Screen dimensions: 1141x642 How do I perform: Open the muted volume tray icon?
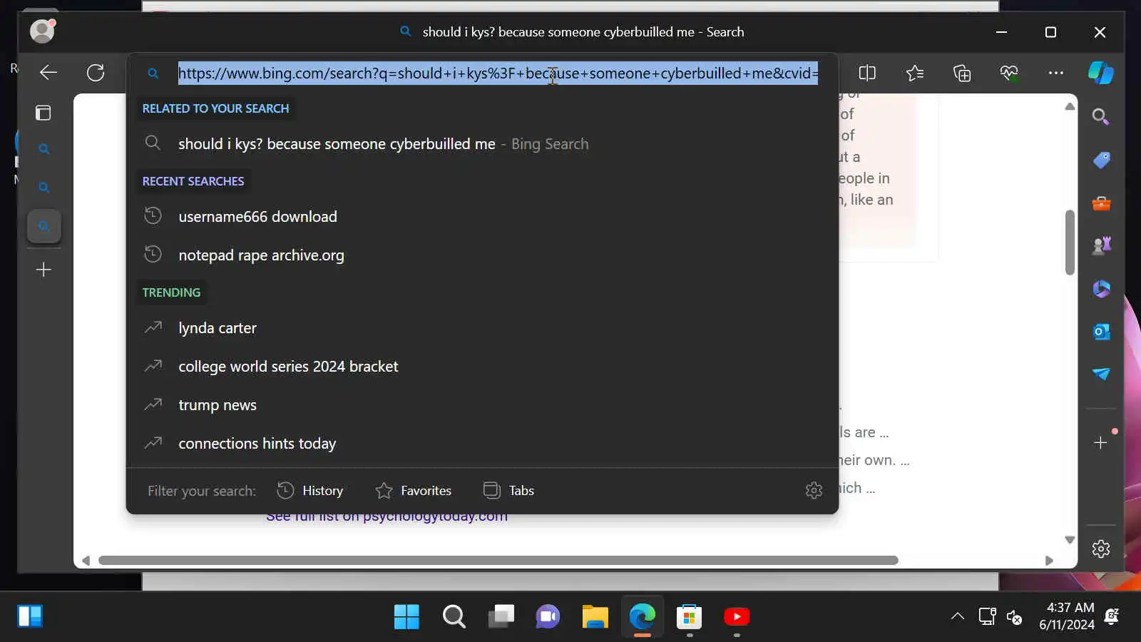pos(1014,616)
